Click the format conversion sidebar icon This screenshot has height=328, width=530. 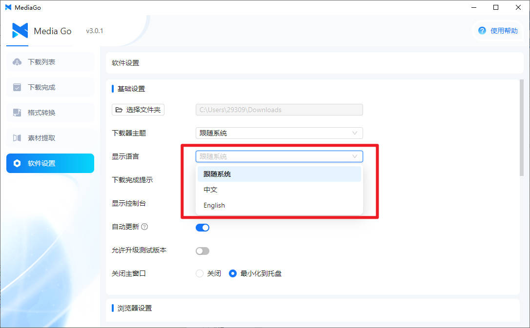point(17,113)
